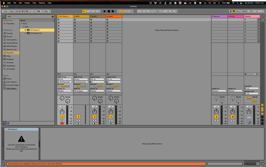Viewport: 266px width, 167px height.
Task: Open the Cue Out 1/2 dropdown
Action: coord(252,88)
